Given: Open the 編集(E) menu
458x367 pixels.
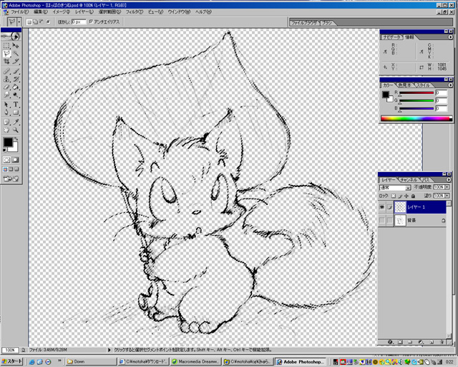Looking at the screenshot, I should (x=40, y=12).
